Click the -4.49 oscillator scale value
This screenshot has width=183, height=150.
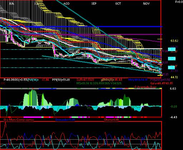click(173, 117)
